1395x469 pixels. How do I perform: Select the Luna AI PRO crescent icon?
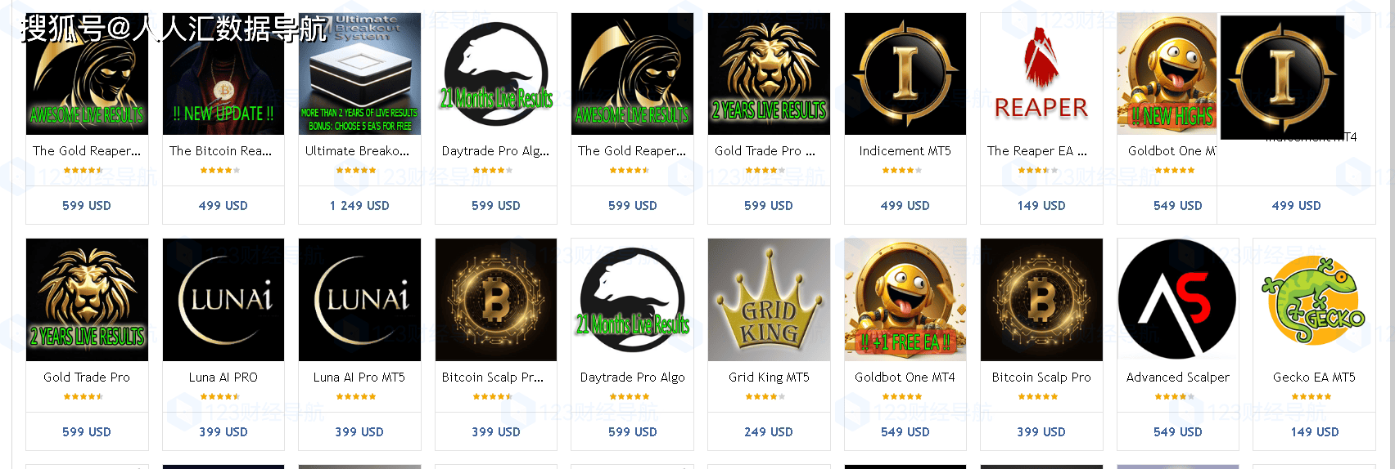click(223, 300)
